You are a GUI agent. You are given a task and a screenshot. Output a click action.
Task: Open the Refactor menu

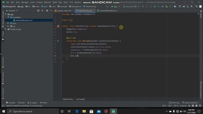(x=48, y=2)
